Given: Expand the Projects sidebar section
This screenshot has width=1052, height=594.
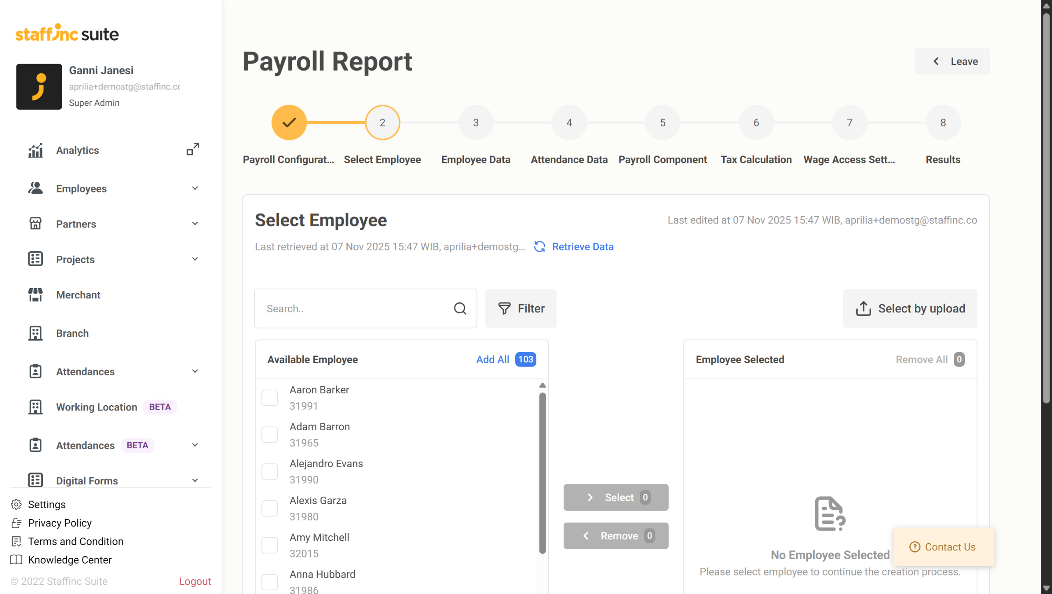Looking at the screenshot, I should pos(195,259).
